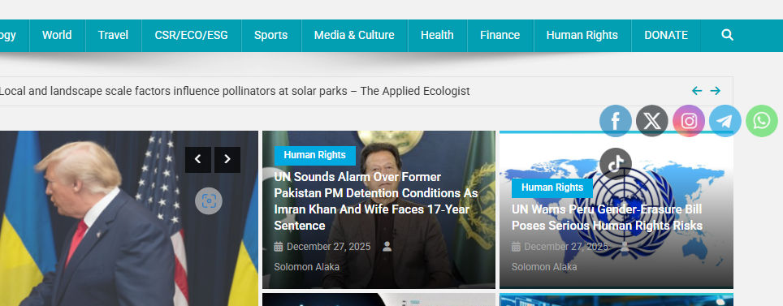Open the Sports menu item
Image resolution: width=783 pixels, height=306 pixels.
(270, 36)
